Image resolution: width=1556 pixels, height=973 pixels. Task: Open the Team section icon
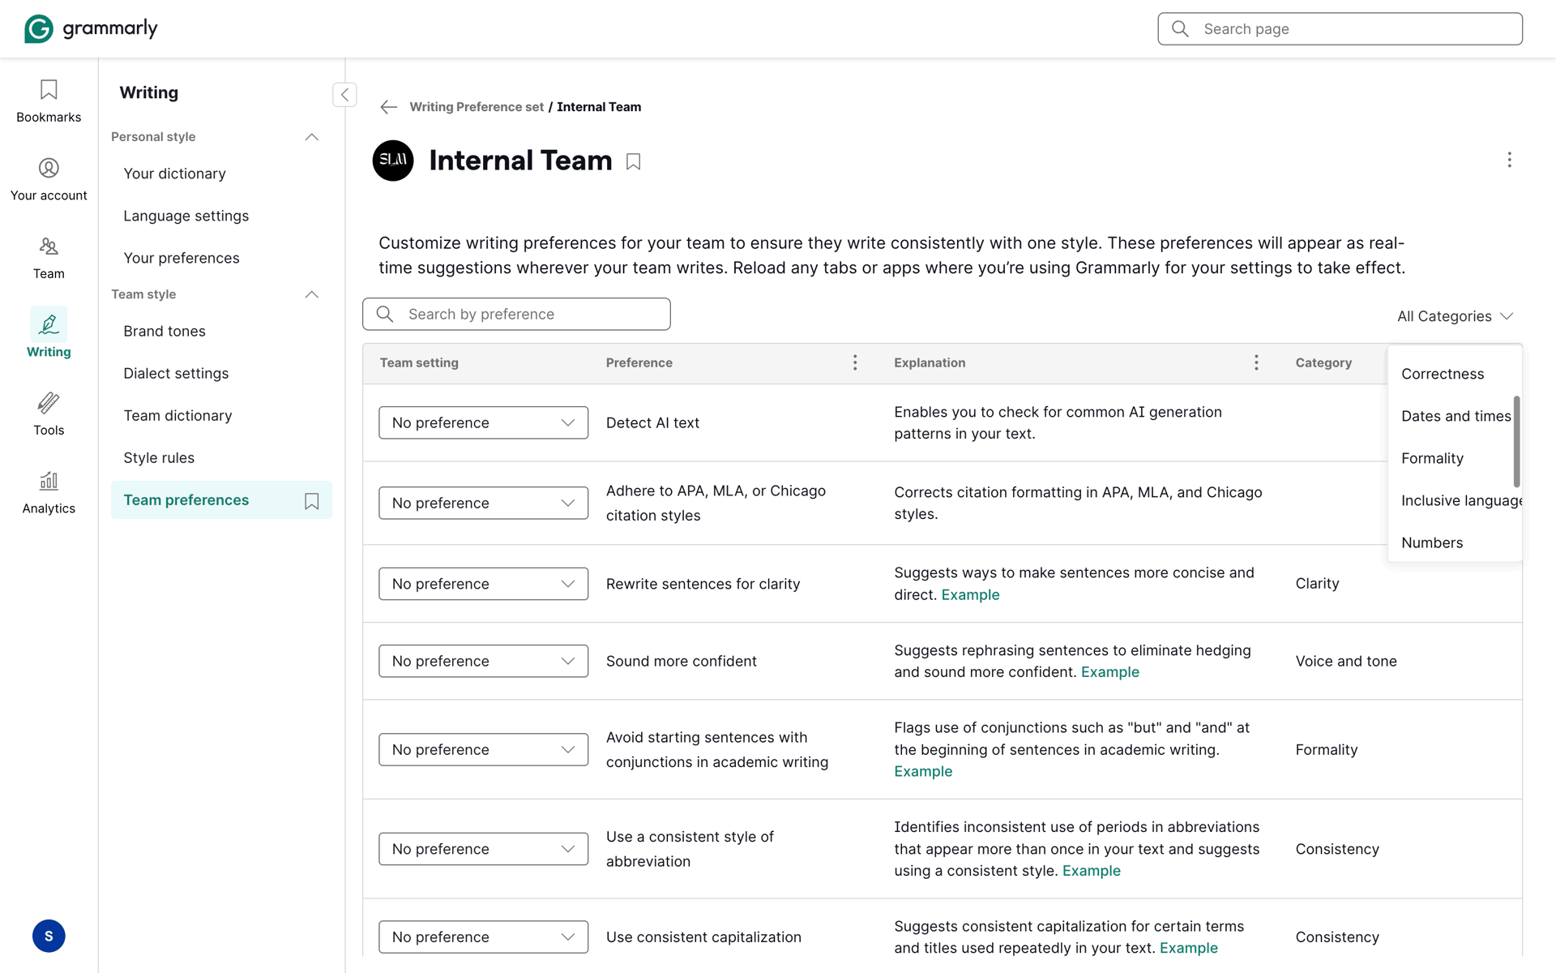click(x=49, y=258)
